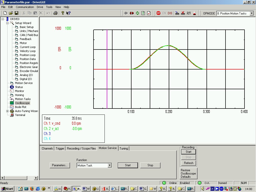Click the Status info icon in the tree
This screenshot has height=192, width=256.
tap(12, 87)
